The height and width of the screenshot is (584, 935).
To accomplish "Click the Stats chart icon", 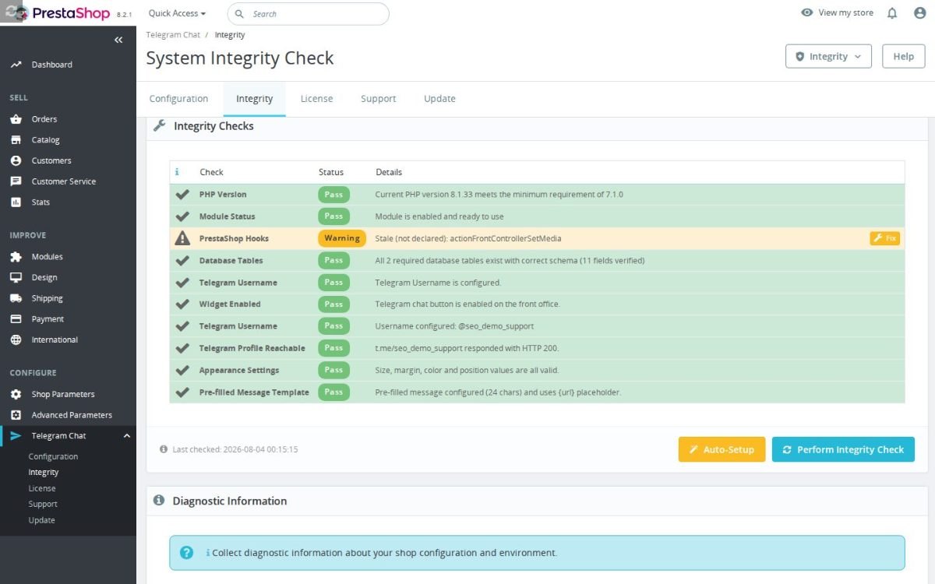I will click(16, 202).
